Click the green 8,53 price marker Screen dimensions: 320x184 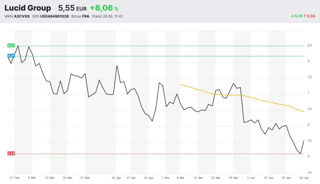(11, 46)
